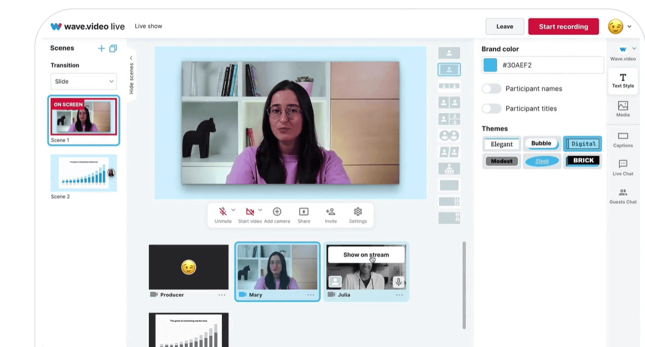Open the Wave.video brand tab
Screen dimensions: 645x347
pos(623,53)
